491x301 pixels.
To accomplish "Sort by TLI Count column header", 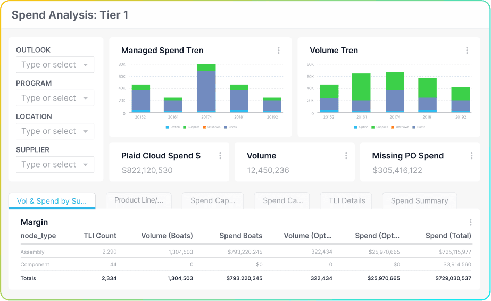I will 100,236.
